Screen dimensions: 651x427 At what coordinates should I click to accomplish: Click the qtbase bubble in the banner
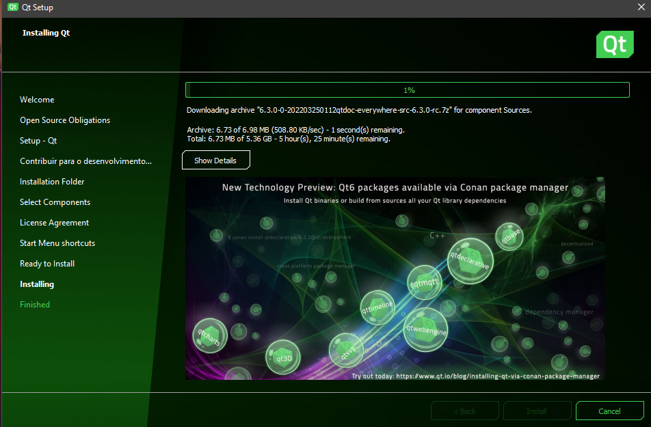click(509, 236)
